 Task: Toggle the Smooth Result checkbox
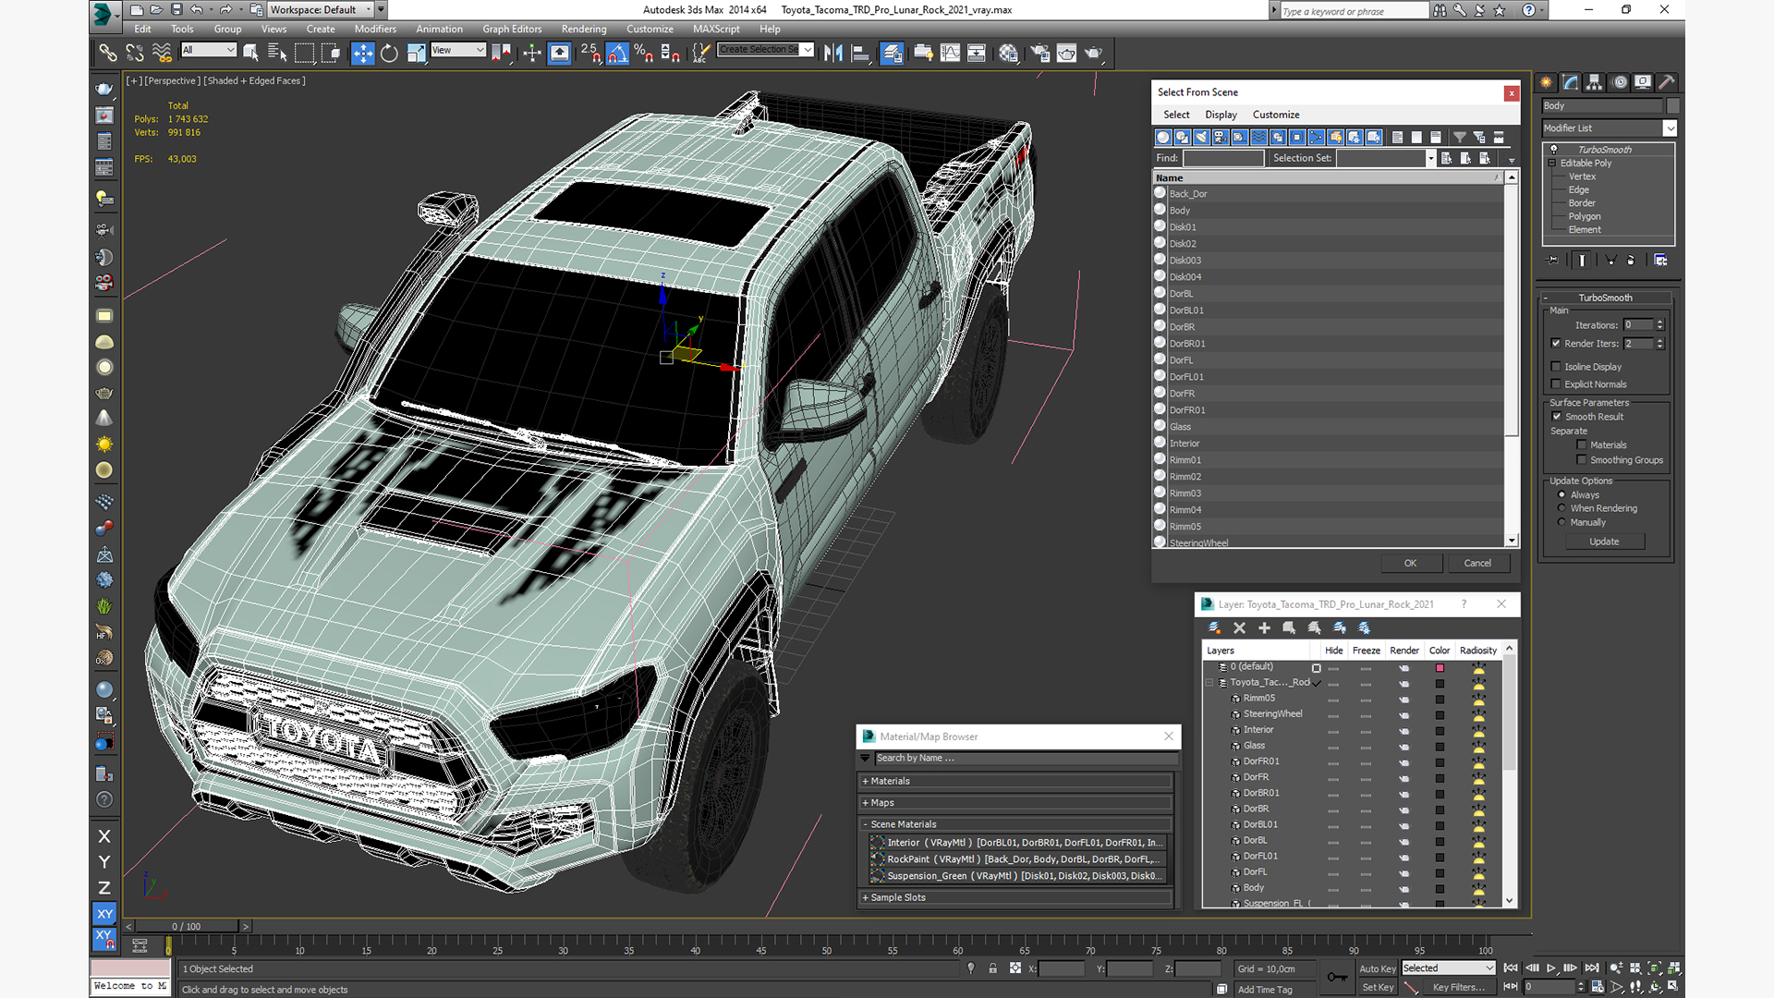click(1557, 416)
